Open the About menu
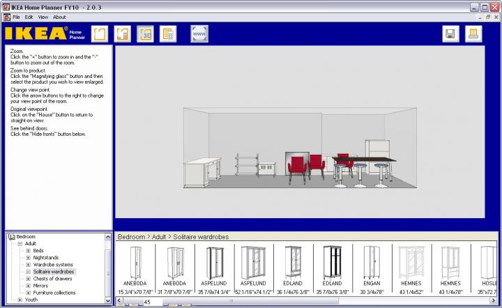502x308 pixels. pos(60,17)
